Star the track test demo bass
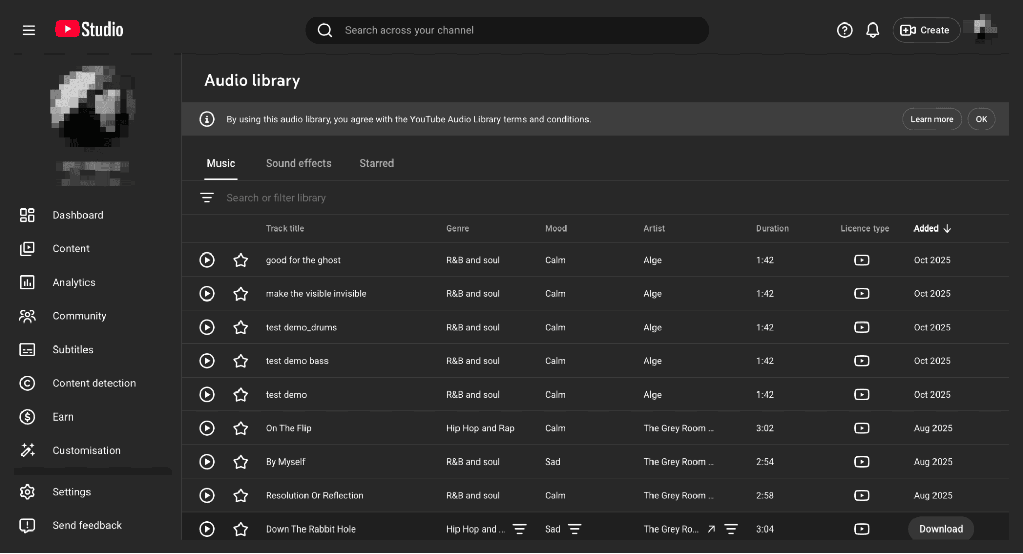Viewport: 1023px width, 554px height. 241,360
